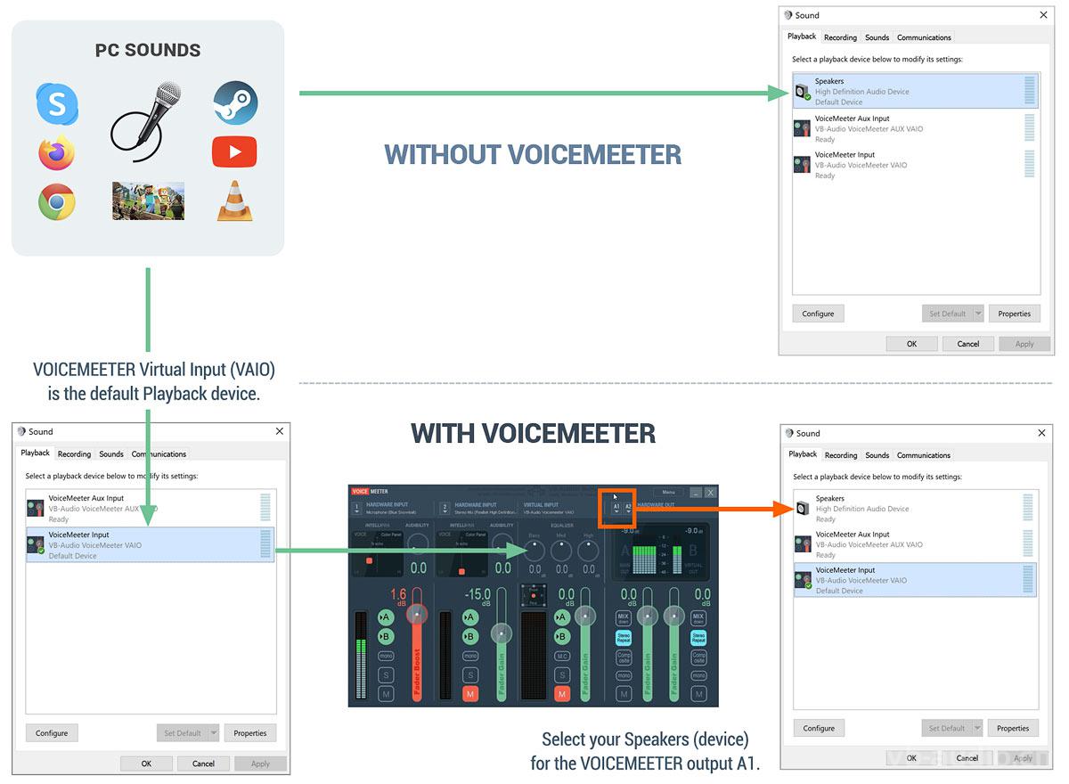Click the Steam icon
This screenshot has height=784, width=1069.
(x=235, y=103)
